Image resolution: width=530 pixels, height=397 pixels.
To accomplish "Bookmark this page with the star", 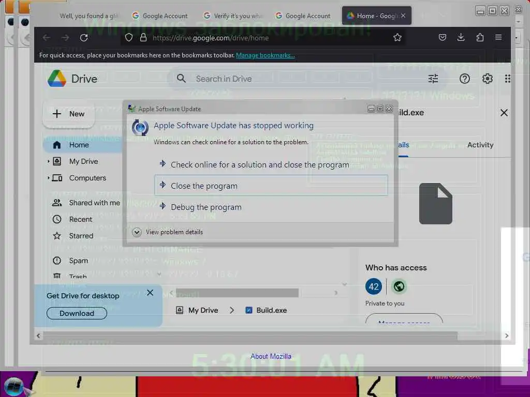I will pyautogui.click(x=397, y=37).
